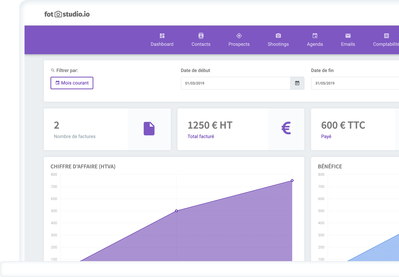Click the Shootings camera icon
Image resolution: width=399 pixels, height=277 pixels.
point(278,36)
